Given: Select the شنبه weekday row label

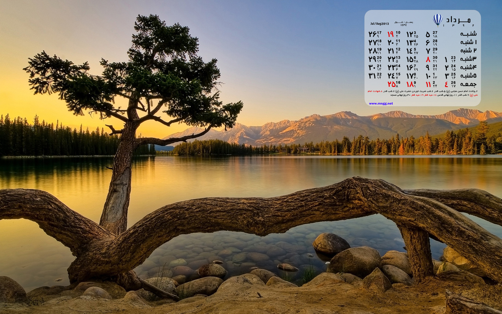Looking at the screenshot, I should [x=469, y=34].
